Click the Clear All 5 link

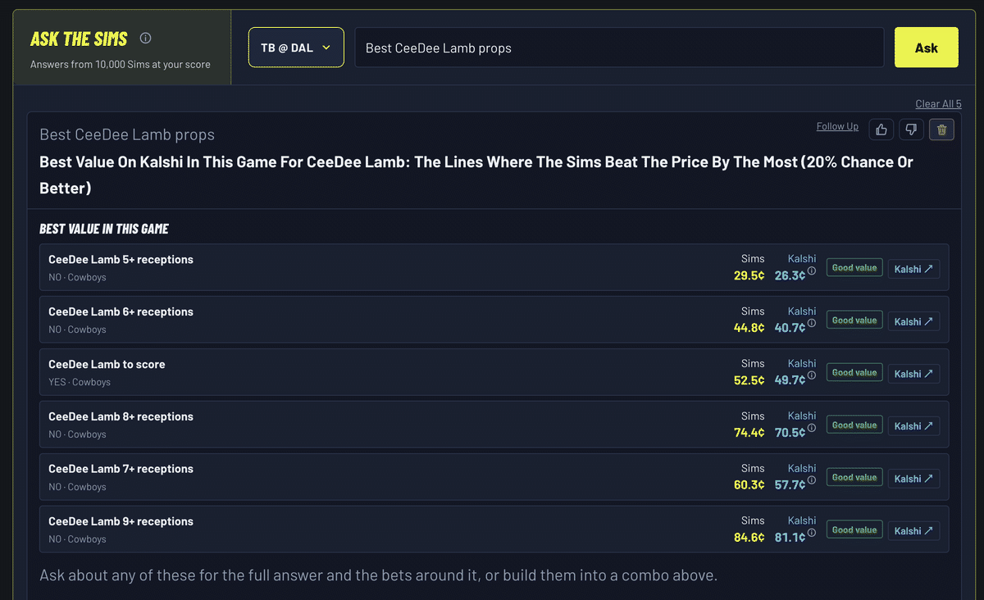(938, 104)
